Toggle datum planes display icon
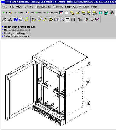 [34, 19]
